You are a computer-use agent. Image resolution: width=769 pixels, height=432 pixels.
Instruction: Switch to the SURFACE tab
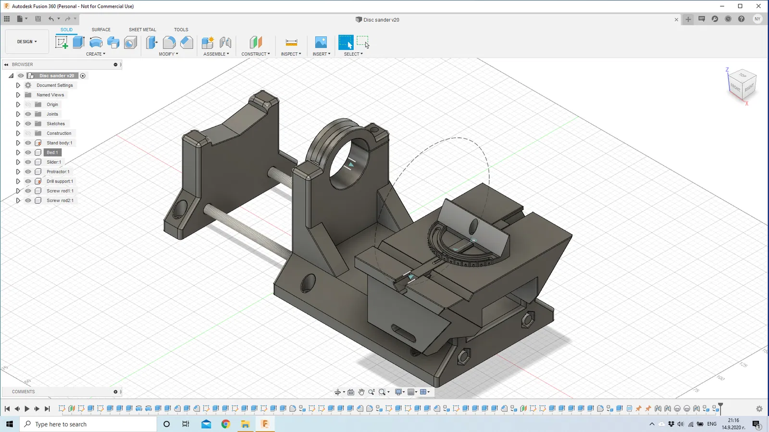(101, 30)
